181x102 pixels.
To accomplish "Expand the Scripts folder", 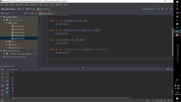I will (7, 44).
